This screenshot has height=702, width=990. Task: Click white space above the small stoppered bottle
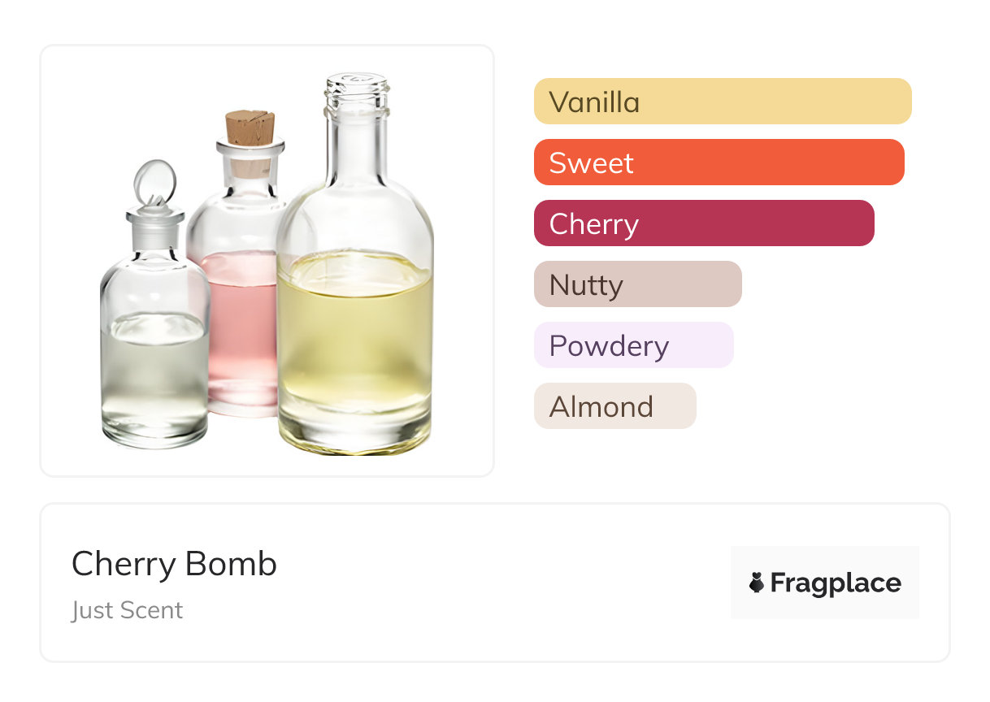click(x=122, y=106)
